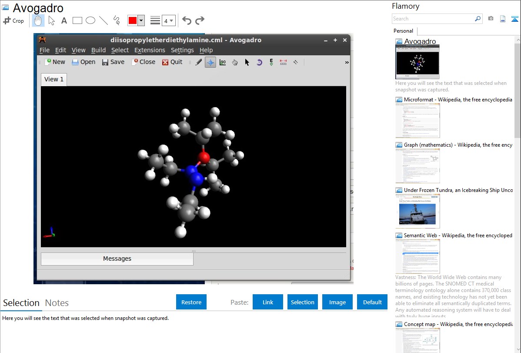The image size is (521, 353).
Task: Open the Select menu in Avogadro
Action: click(x=120, y=50)
